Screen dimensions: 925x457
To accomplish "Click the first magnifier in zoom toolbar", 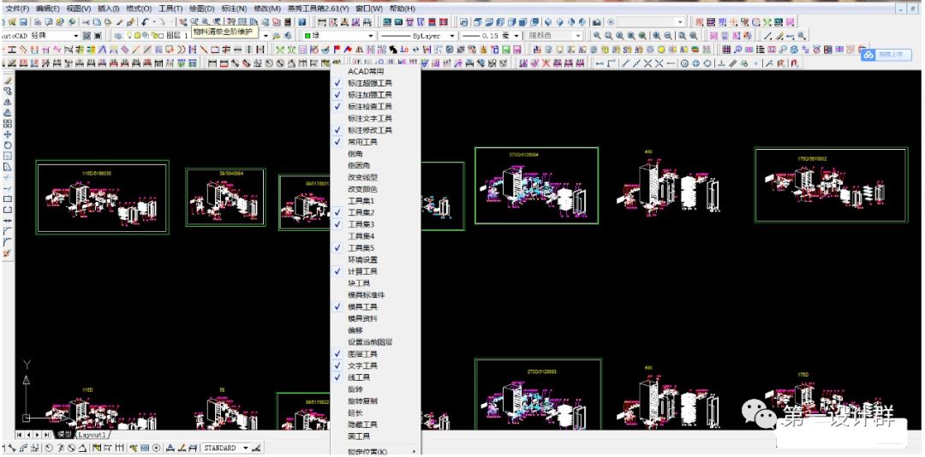I will click(597, 35).
